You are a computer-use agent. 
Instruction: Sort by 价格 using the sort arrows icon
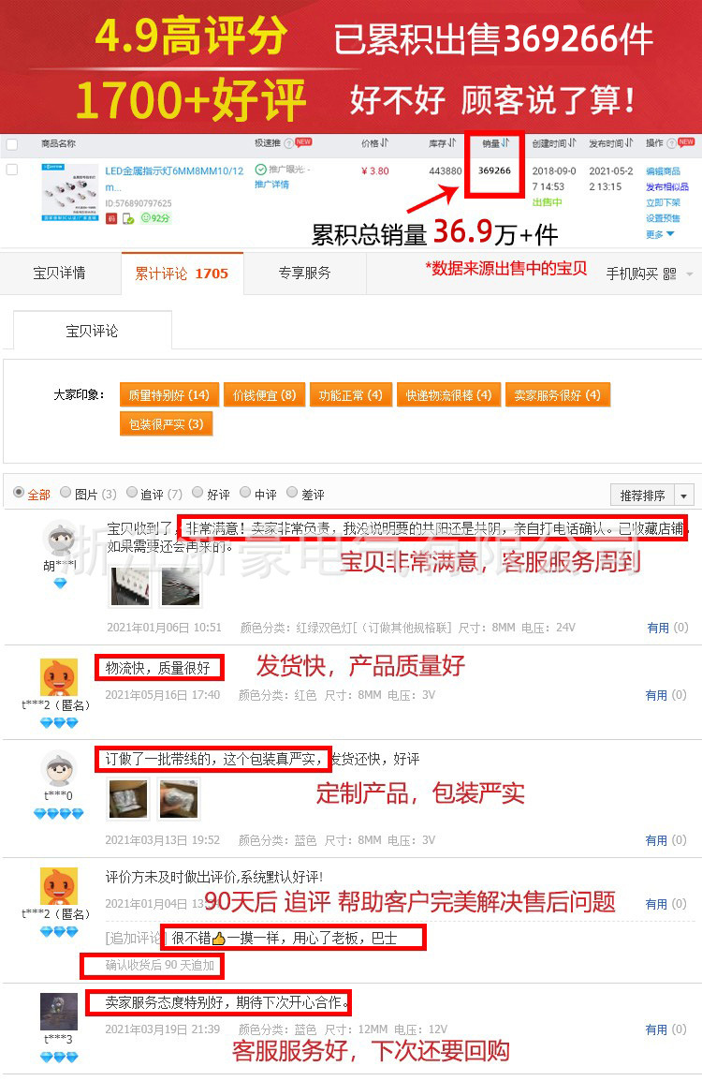[385, 142]
